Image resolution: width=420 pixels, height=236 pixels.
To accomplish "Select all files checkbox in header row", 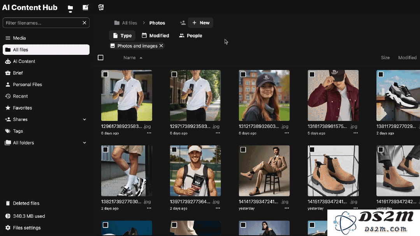I will pos(100,58).
